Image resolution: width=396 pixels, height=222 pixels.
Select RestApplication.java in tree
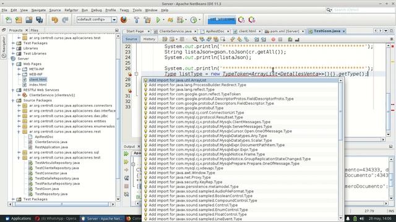[51, 147]
